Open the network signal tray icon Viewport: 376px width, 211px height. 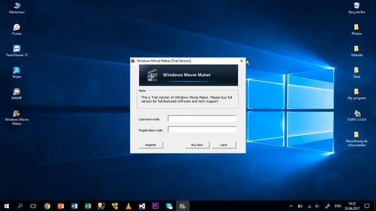309,206
